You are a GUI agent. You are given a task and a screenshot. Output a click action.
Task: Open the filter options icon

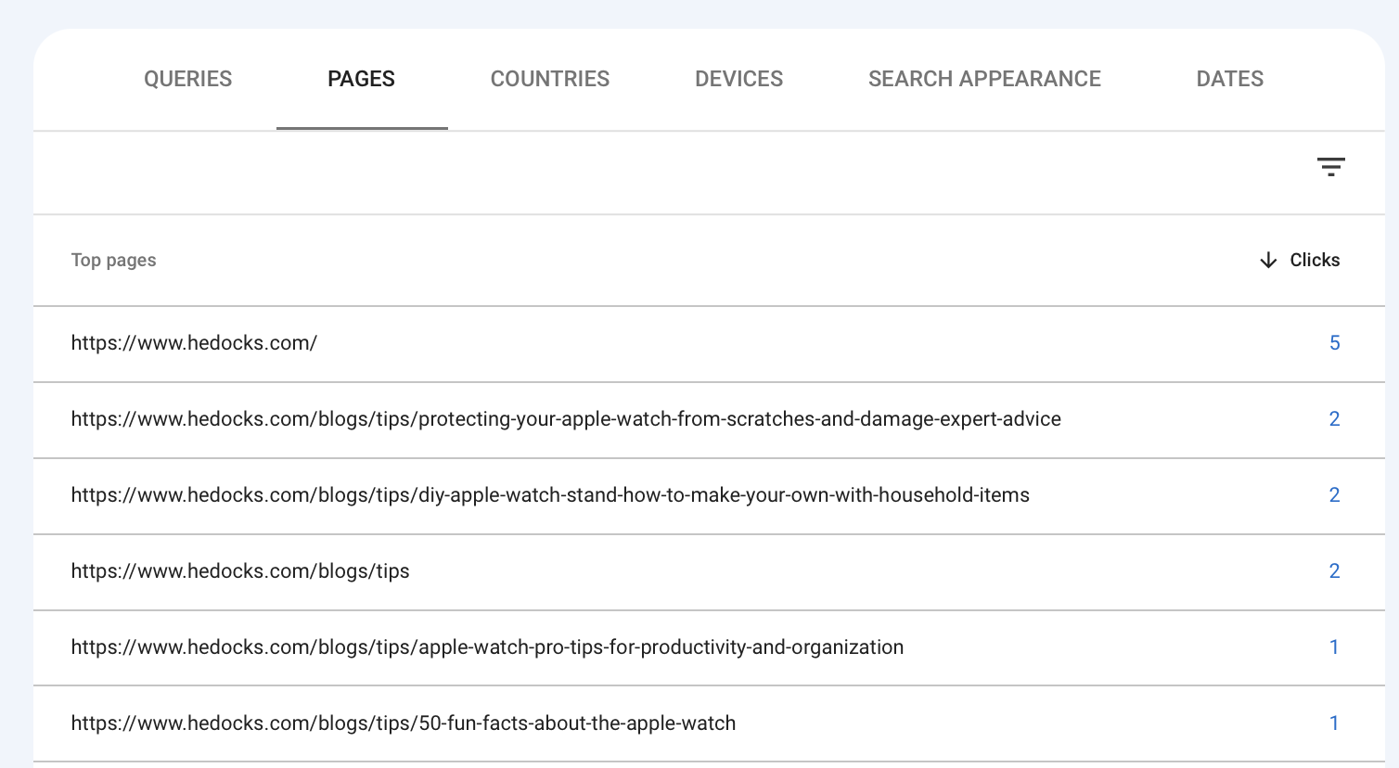tap(1331, 167)
